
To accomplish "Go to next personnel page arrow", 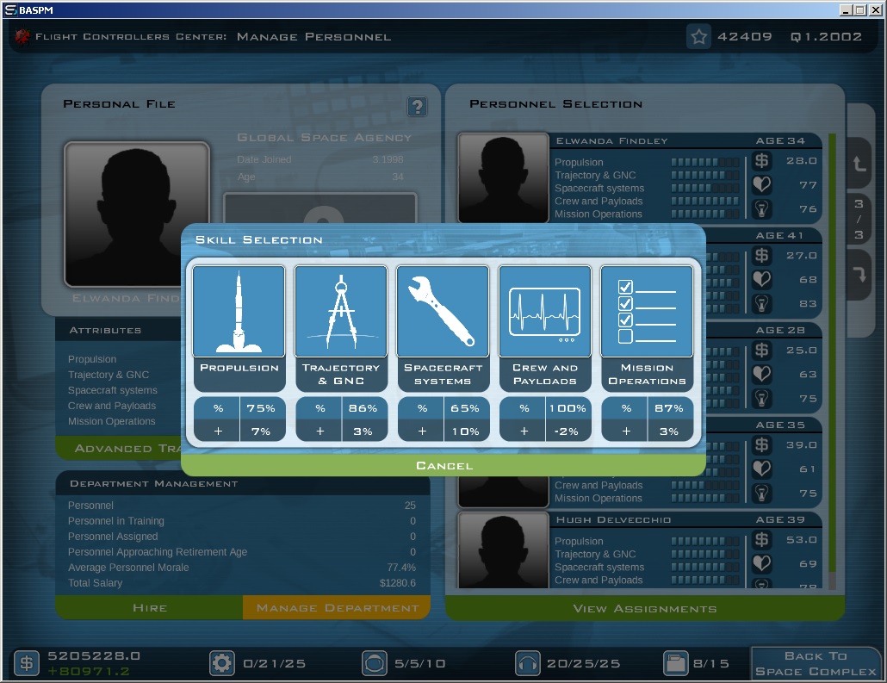I will click(x=859, y=275).
